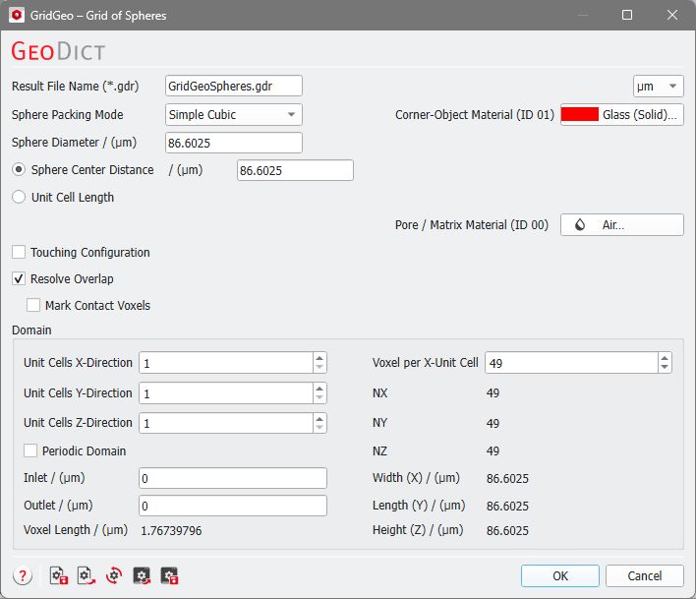Click the Voxel per X-Unit Cell field
Viewport: 696px width, 599px height.
(x=571, y=363)
